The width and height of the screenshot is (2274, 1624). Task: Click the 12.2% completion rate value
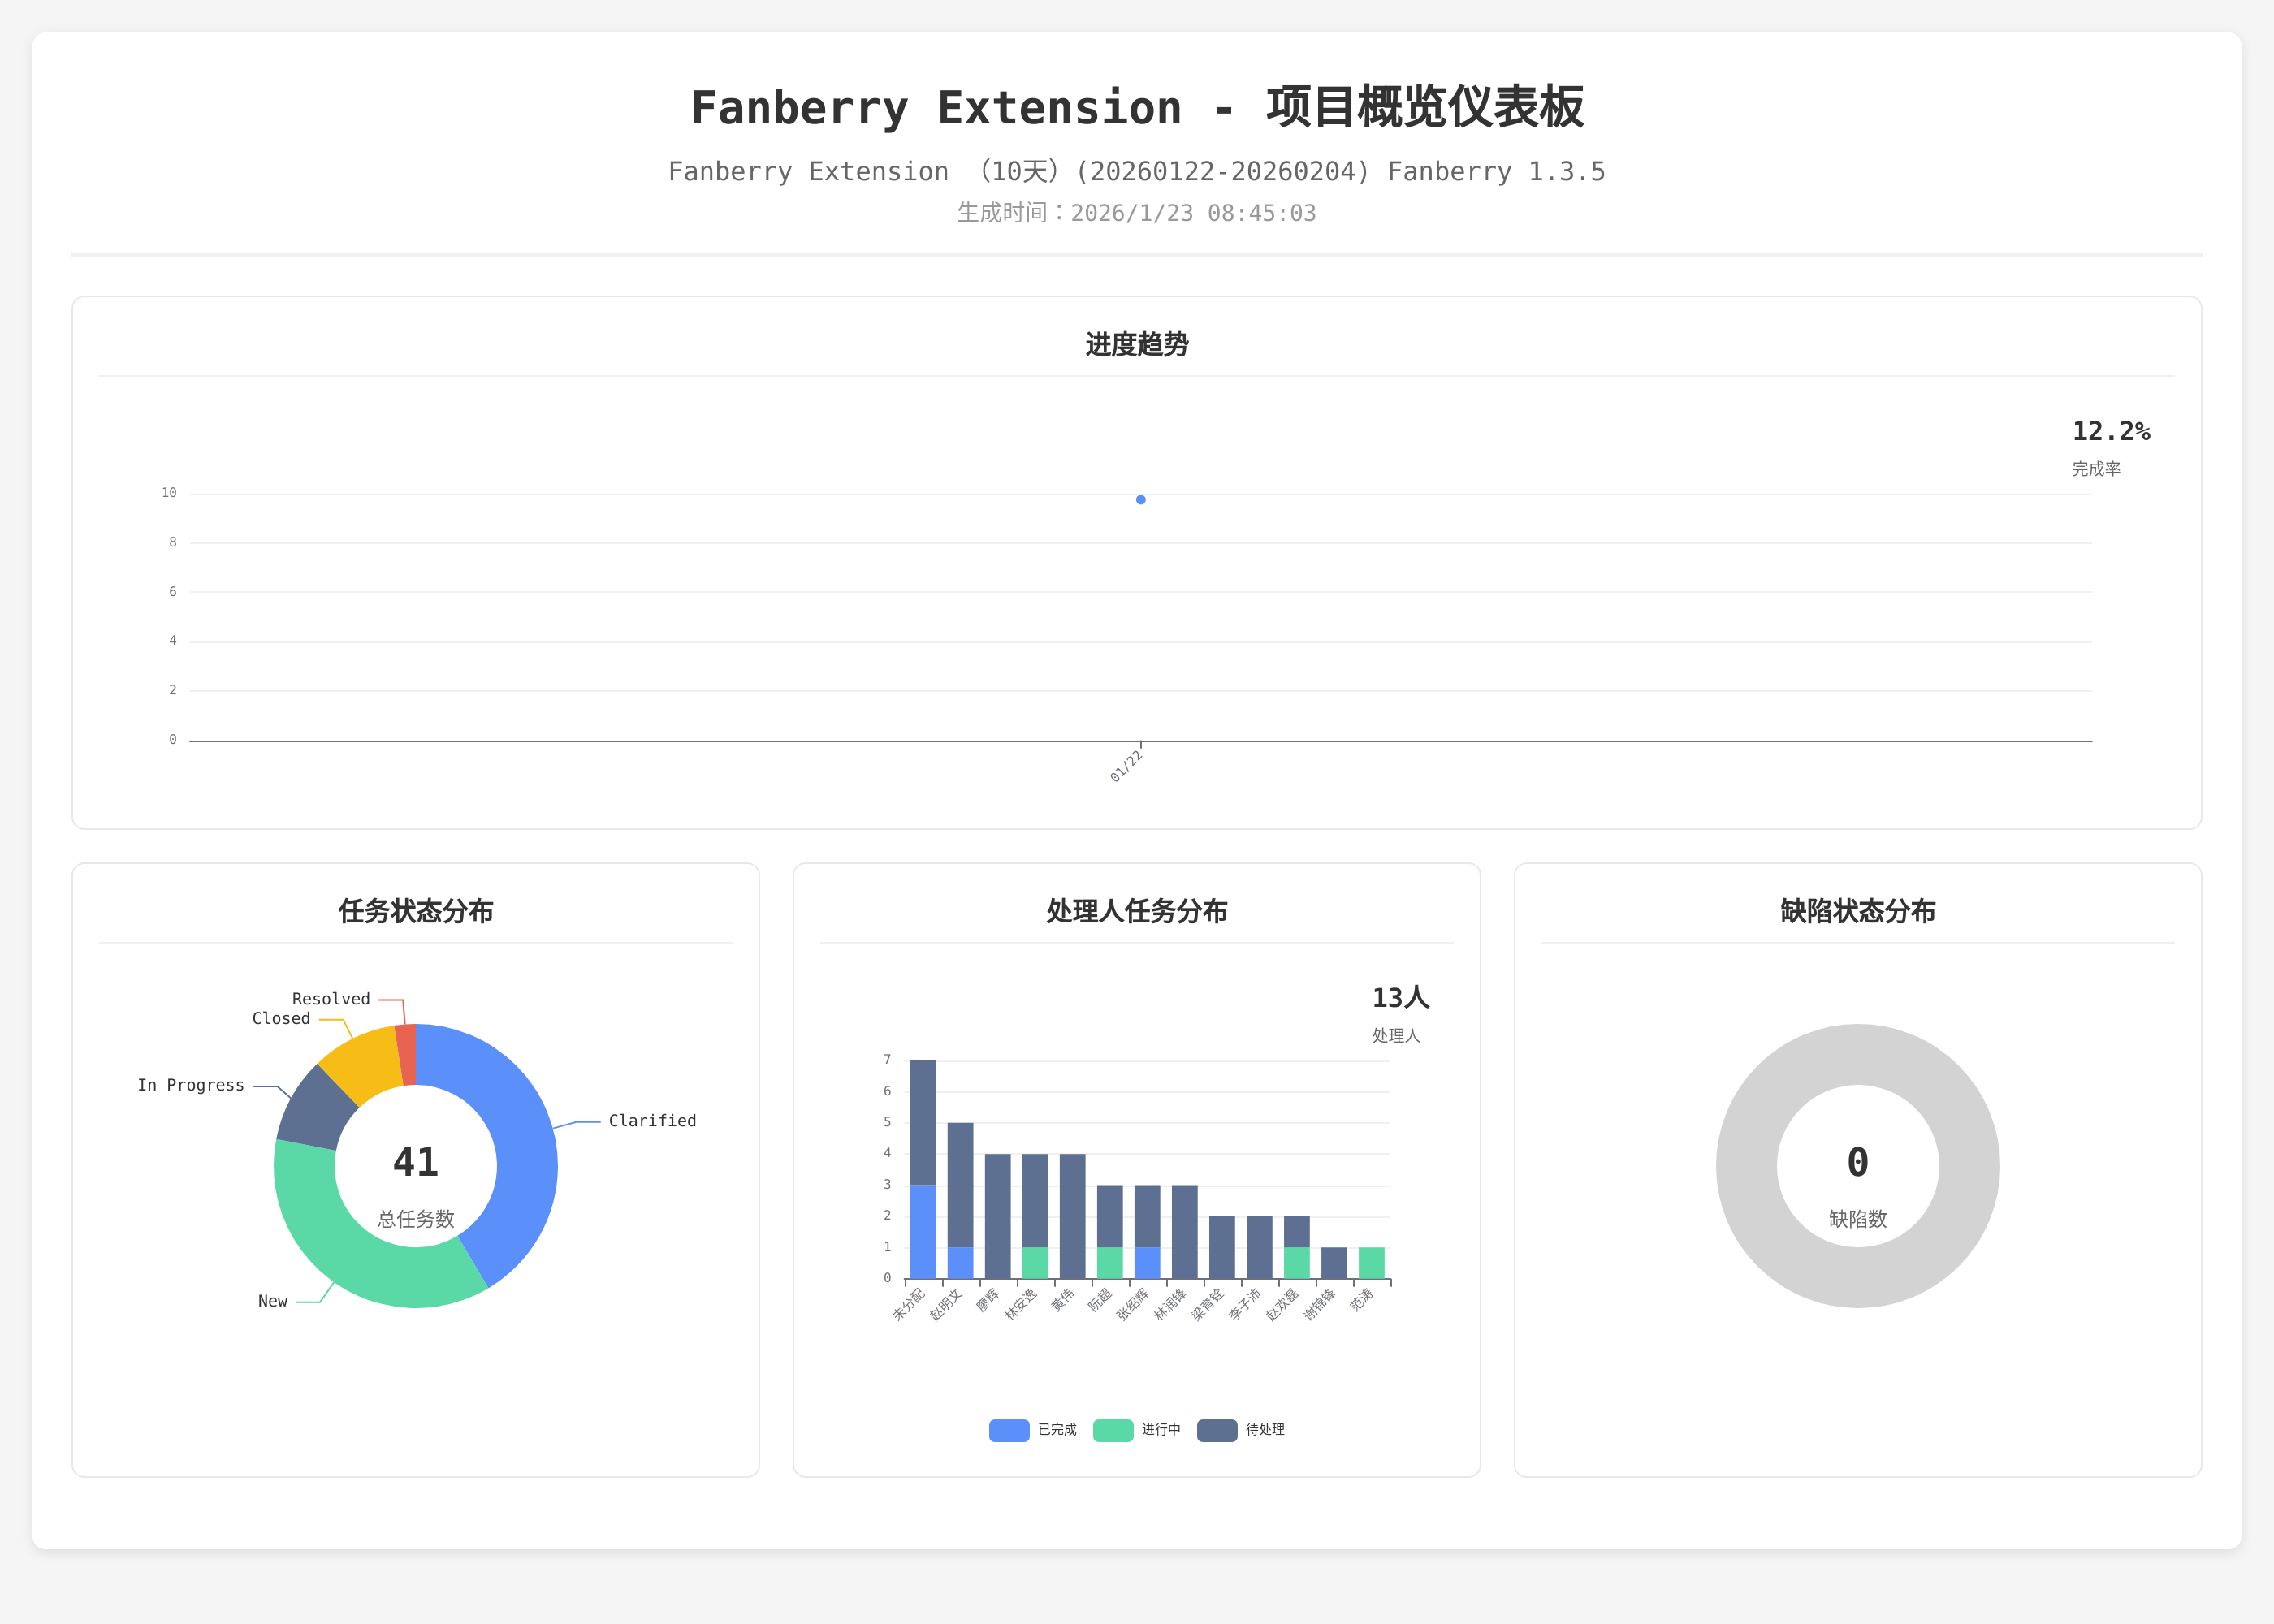coord(2111,432)
